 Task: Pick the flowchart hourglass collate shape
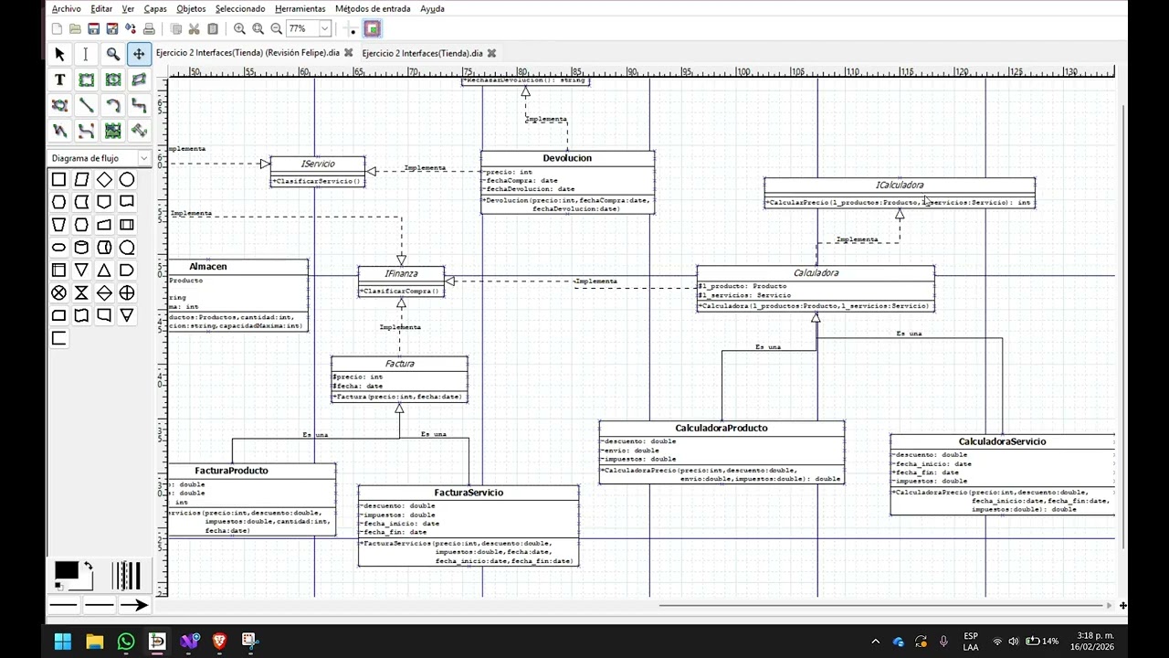(x=81, y=293)
